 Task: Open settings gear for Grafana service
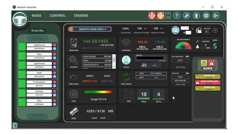tap(55, 95)
